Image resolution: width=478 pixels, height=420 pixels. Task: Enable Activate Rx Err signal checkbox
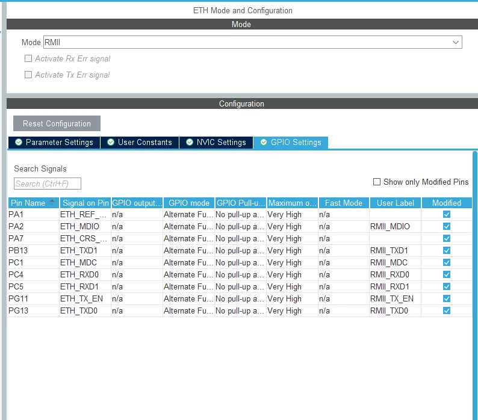pos(28,58)
